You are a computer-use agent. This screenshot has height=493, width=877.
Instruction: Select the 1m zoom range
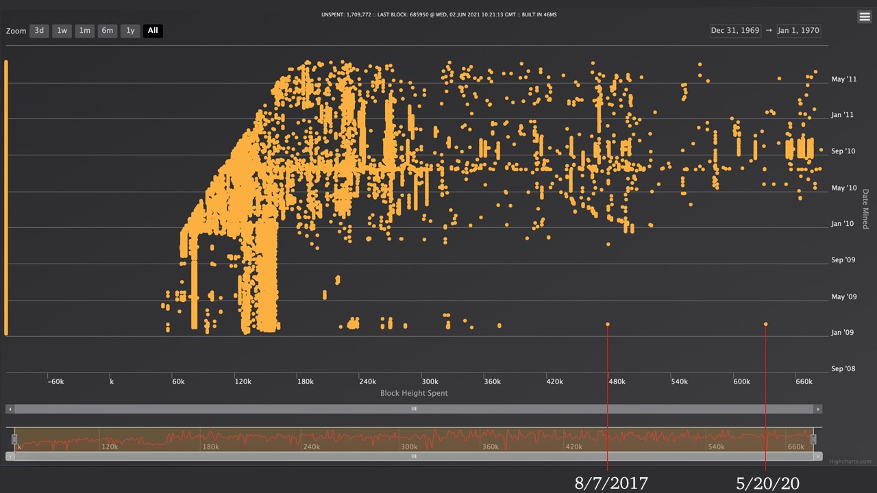(84, 30)
